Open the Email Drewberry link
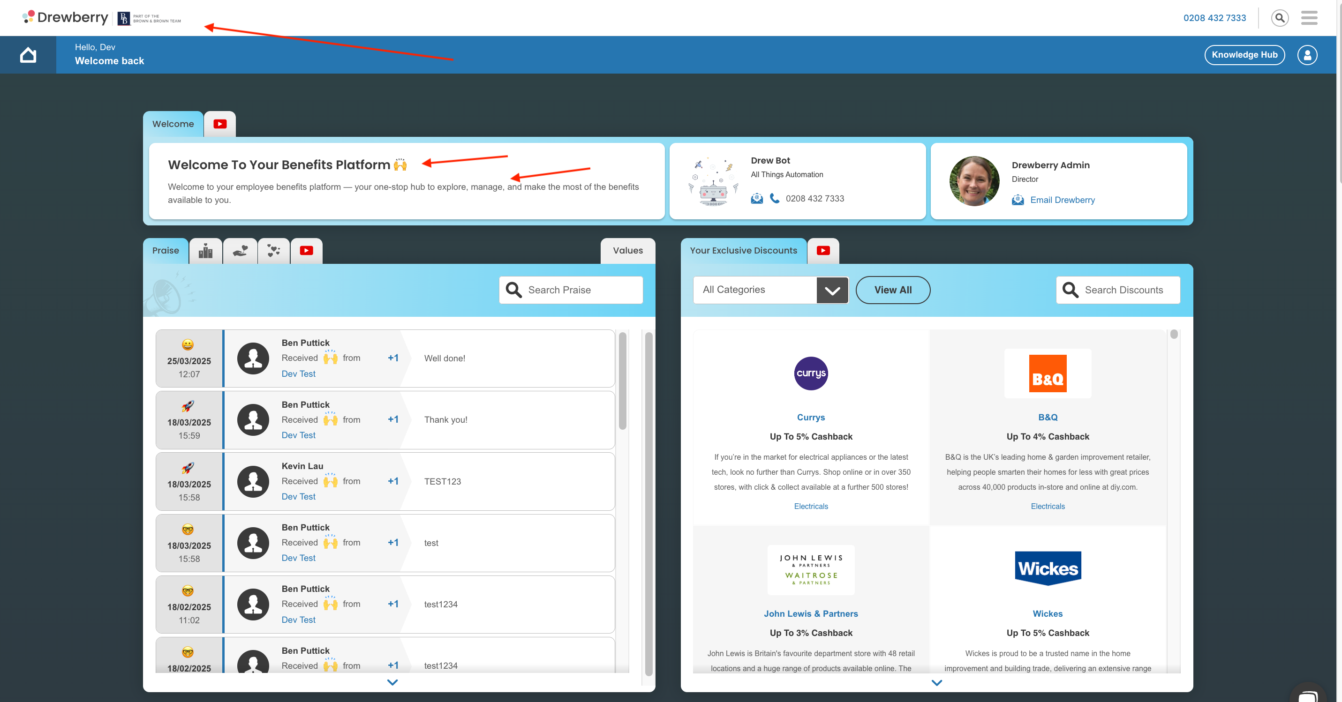This screenshot has width=1342, height=702. coord(1062,200)
